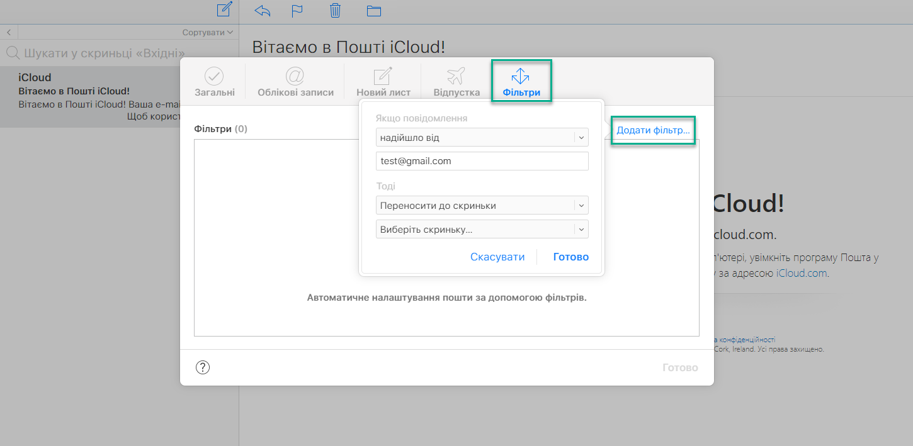Viewport: 913px width, 446px height.
Task: Click the Скасувати button in filter popup
Action: [x=497, y=257]
